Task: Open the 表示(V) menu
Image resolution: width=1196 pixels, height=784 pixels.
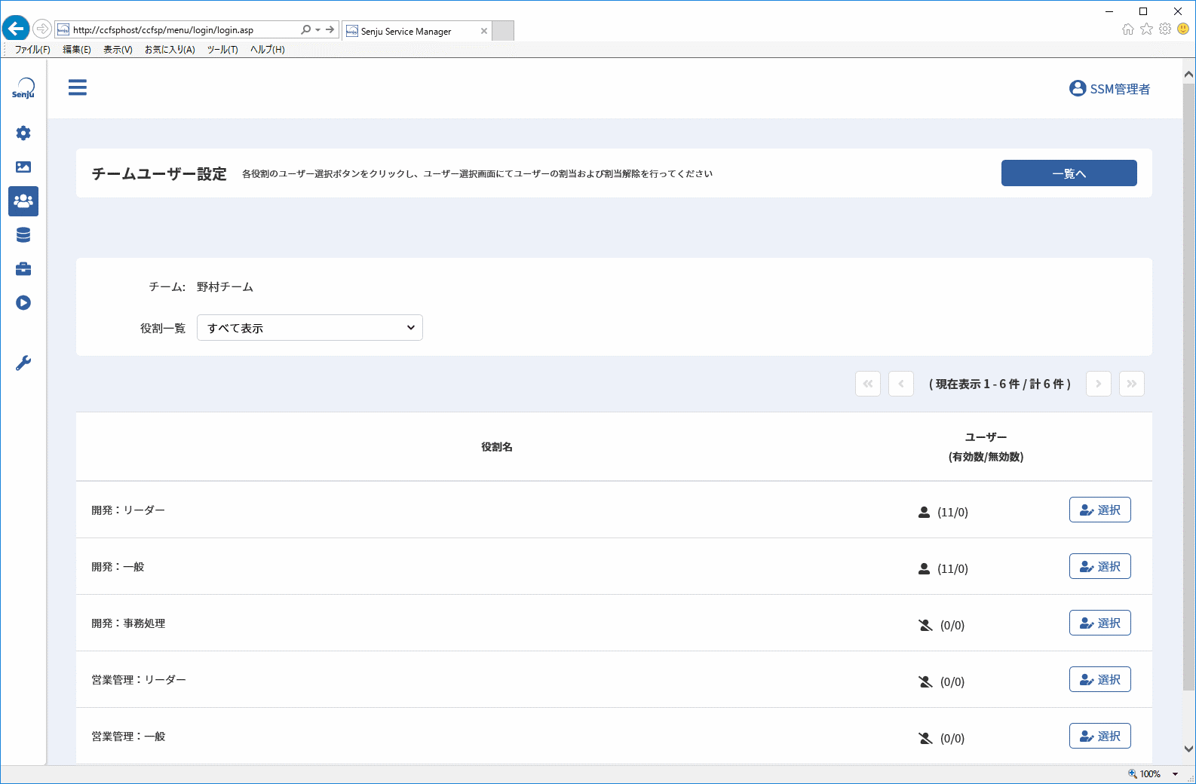Action: (x=118, y=50)
